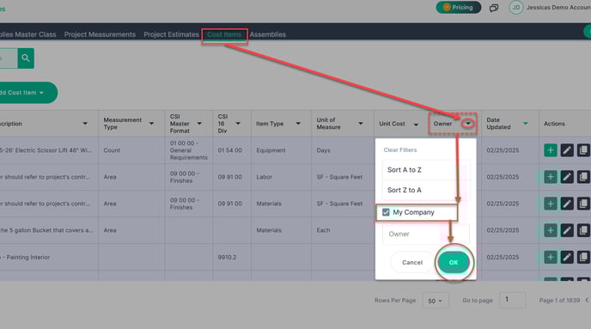Edit the 5 gallon Bucket row
The height and width of the screenshot is (329, 591).
(x=567, y=230)
